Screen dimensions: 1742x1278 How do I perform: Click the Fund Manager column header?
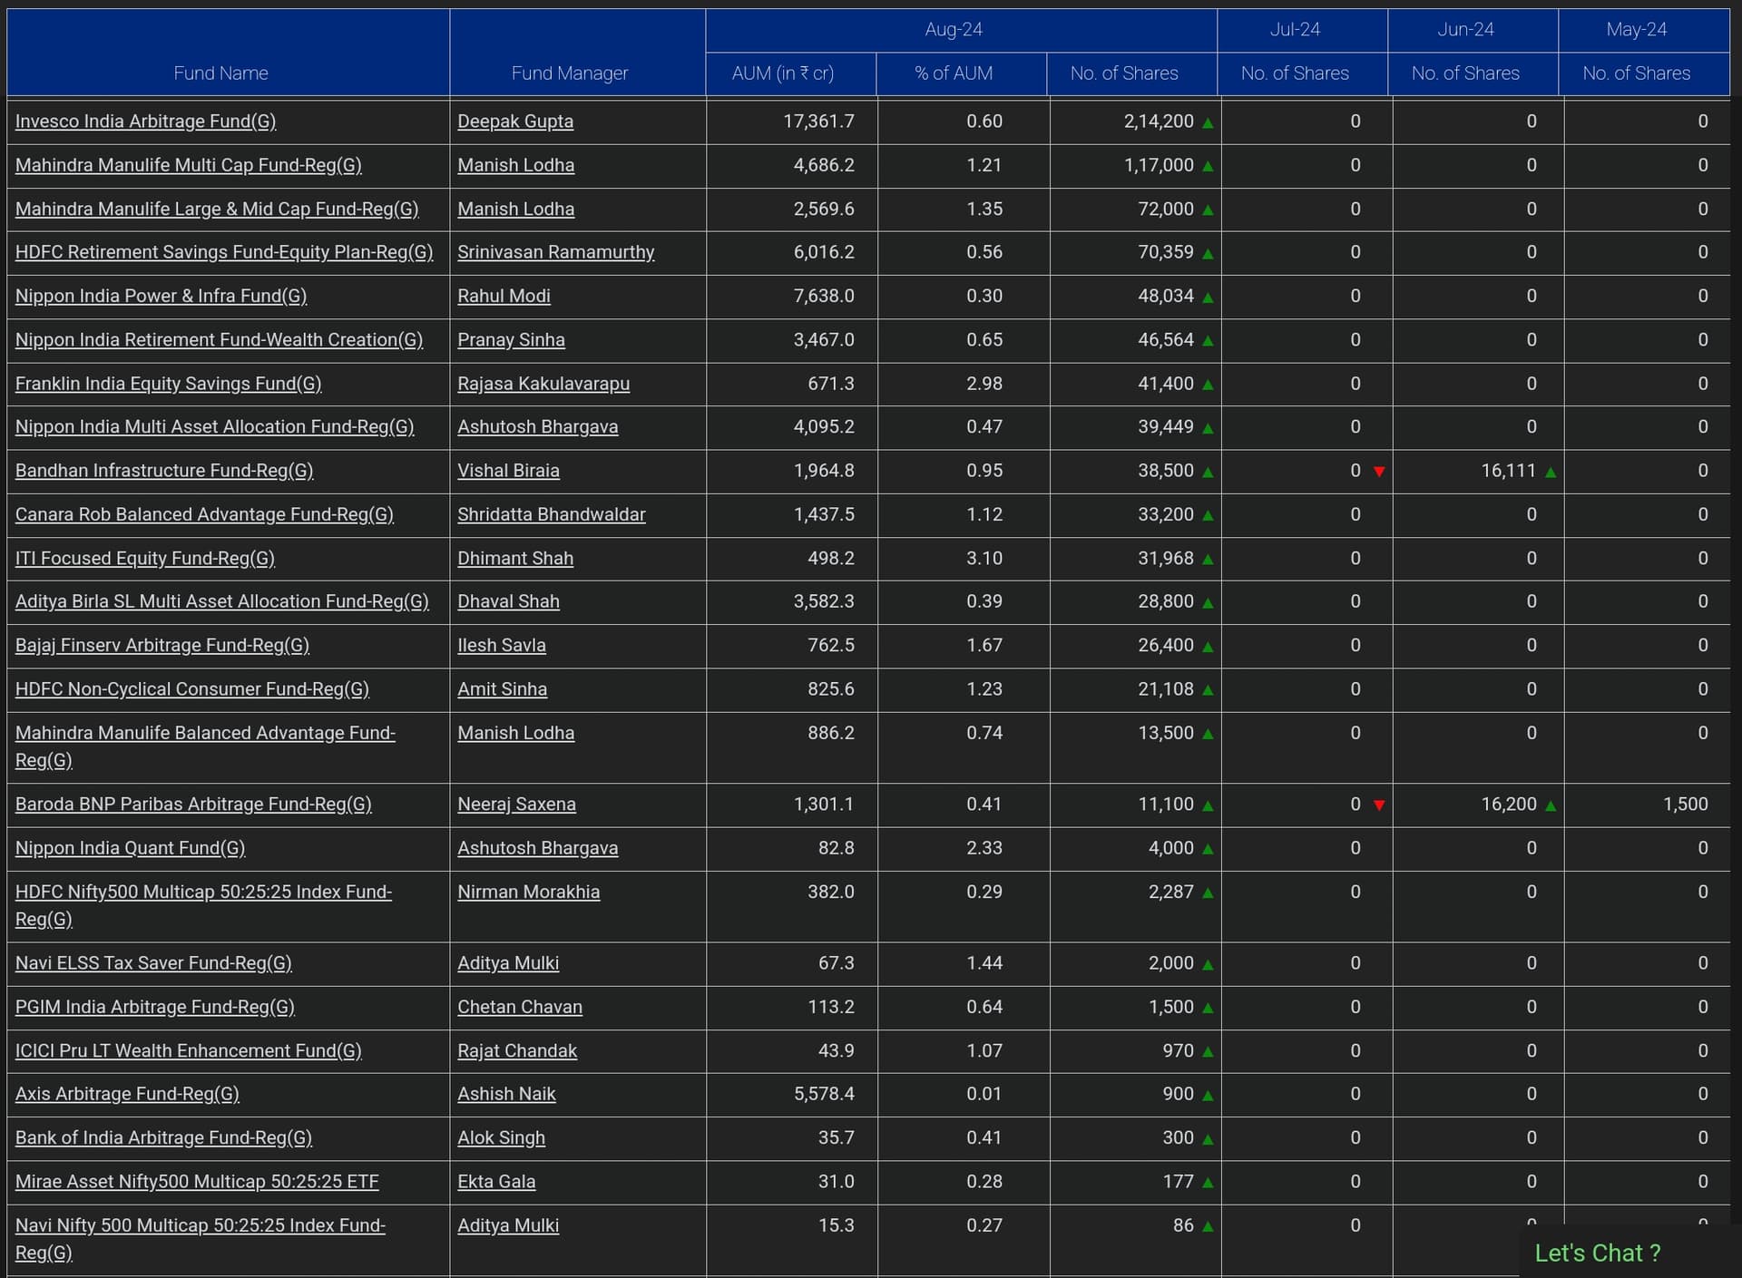click(569, 73)
